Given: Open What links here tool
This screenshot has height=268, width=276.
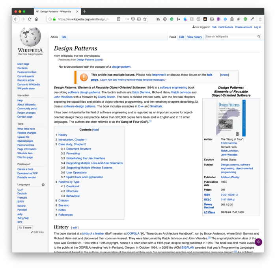Looking at the screenshot, I should (x=26, y=129).
